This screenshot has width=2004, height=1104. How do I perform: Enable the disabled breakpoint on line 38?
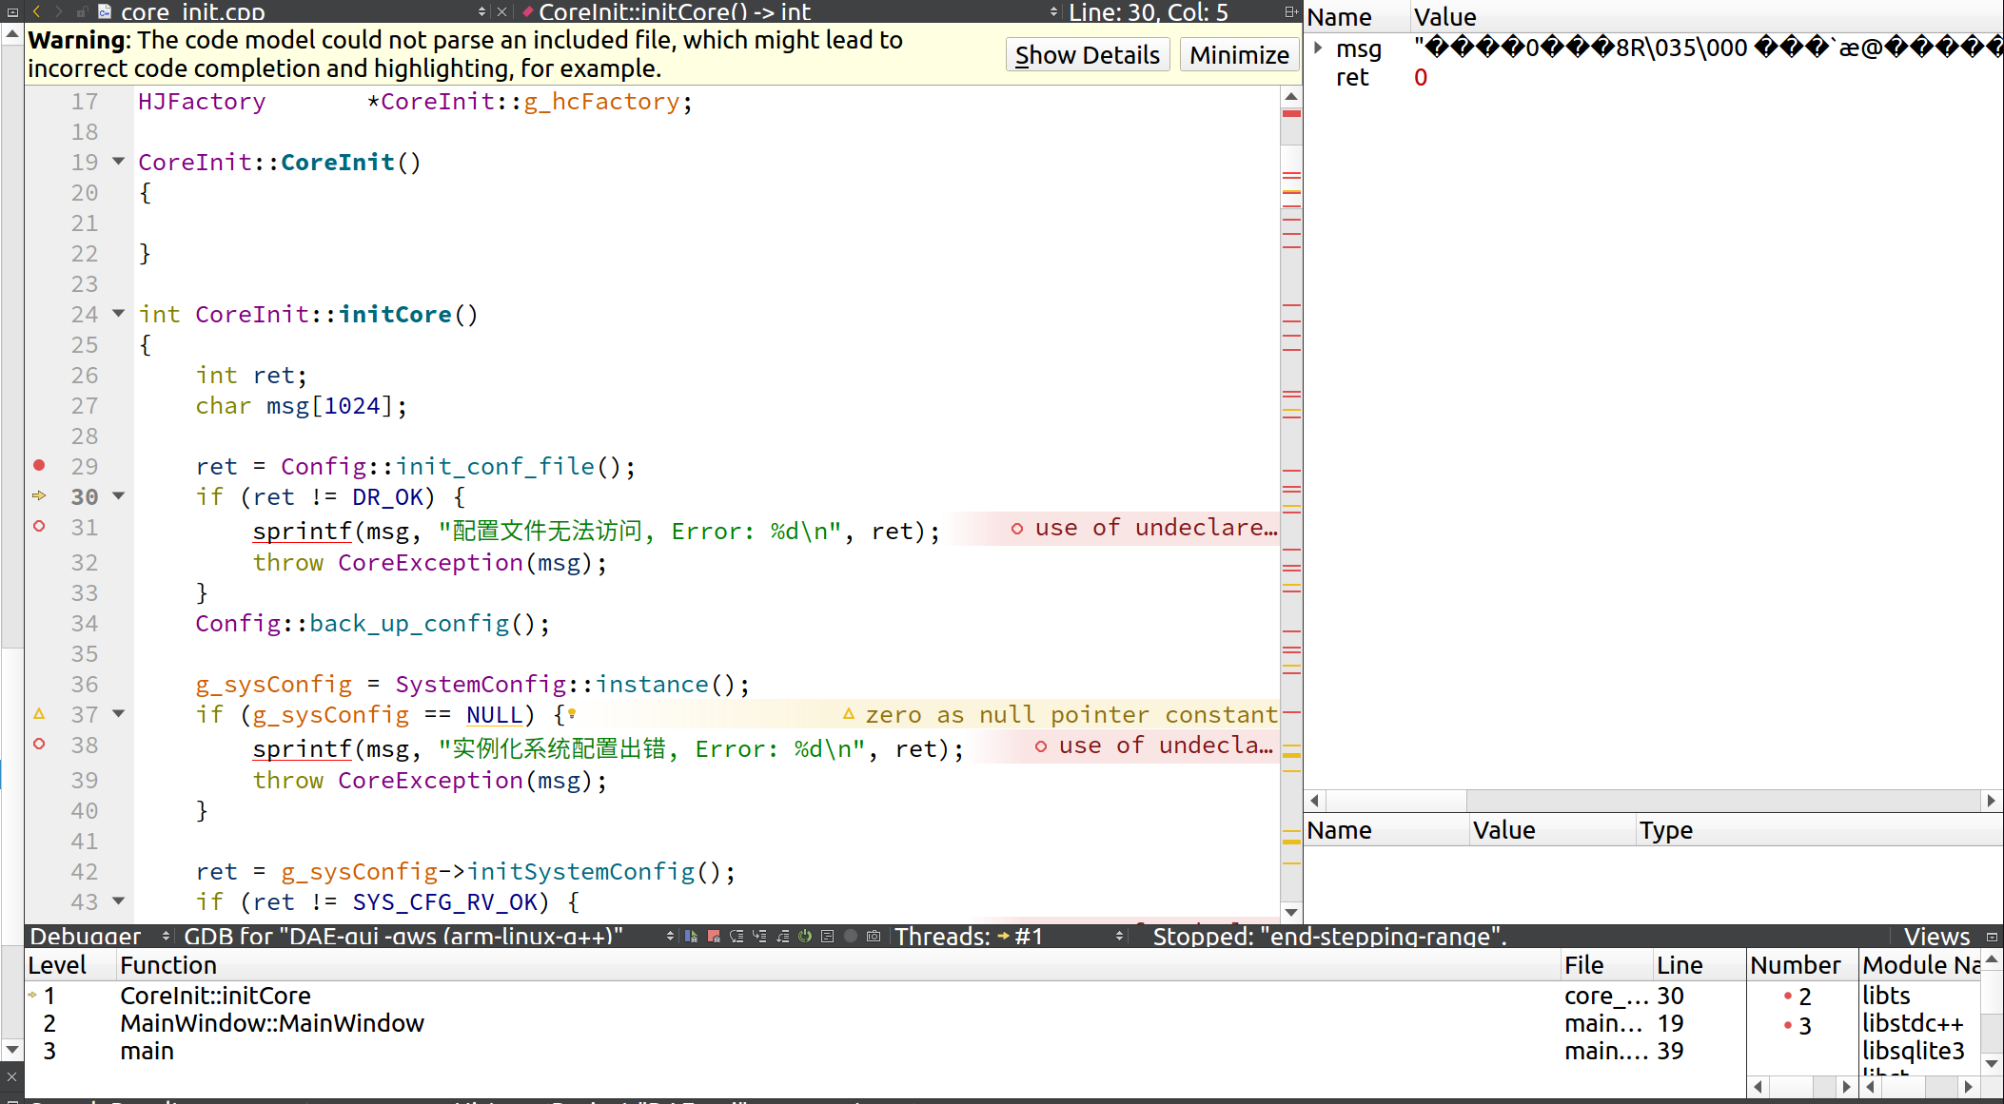(39, 746)
